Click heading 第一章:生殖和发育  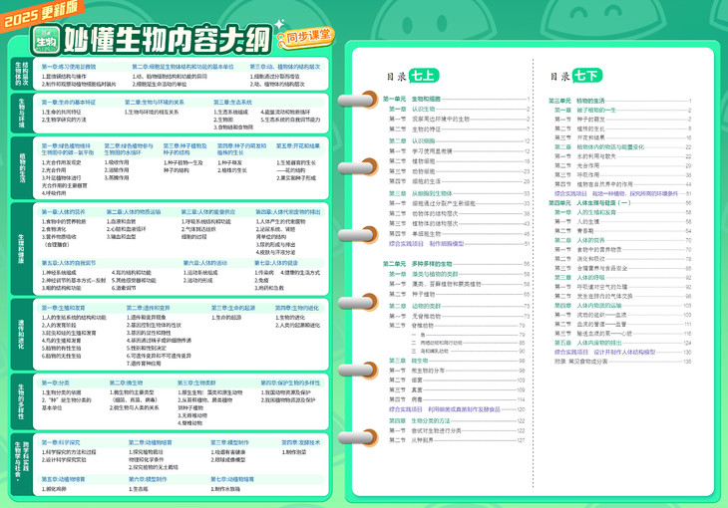coord(63,308)
